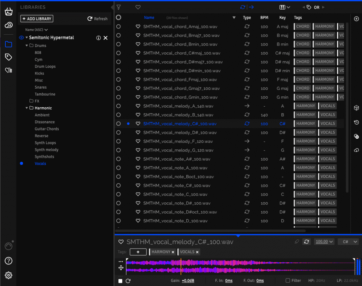Enable the Filter checkbox
Screen dimensions: 362x286
pos(288,281)
